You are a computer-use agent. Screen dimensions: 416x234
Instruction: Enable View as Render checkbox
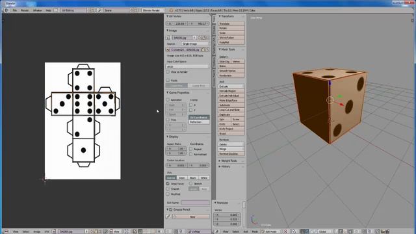click(x=168, y=72)
